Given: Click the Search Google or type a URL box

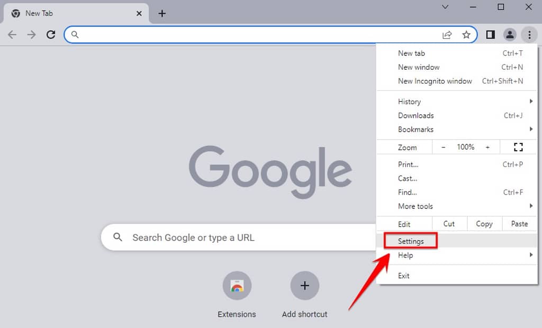Looking at the screenshot, I should tap(239, 238).
